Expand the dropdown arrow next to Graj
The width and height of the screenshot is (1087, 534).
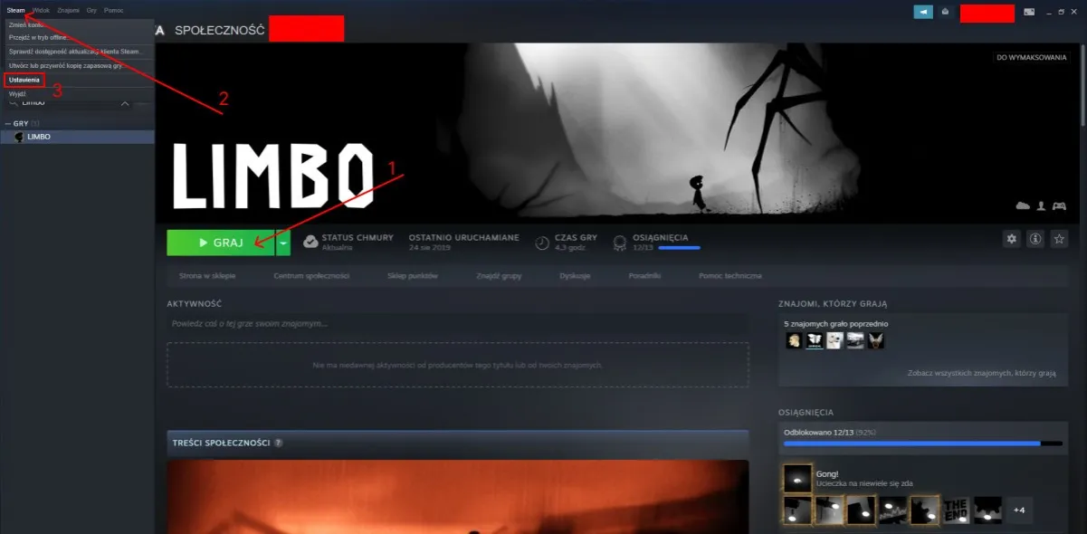pyautogui.click(x=283, y=243)
